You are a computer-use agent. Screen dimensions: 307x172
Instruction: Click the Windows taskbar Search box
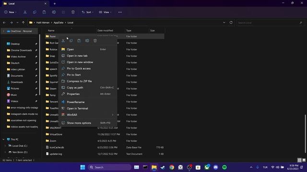point(110,167)
